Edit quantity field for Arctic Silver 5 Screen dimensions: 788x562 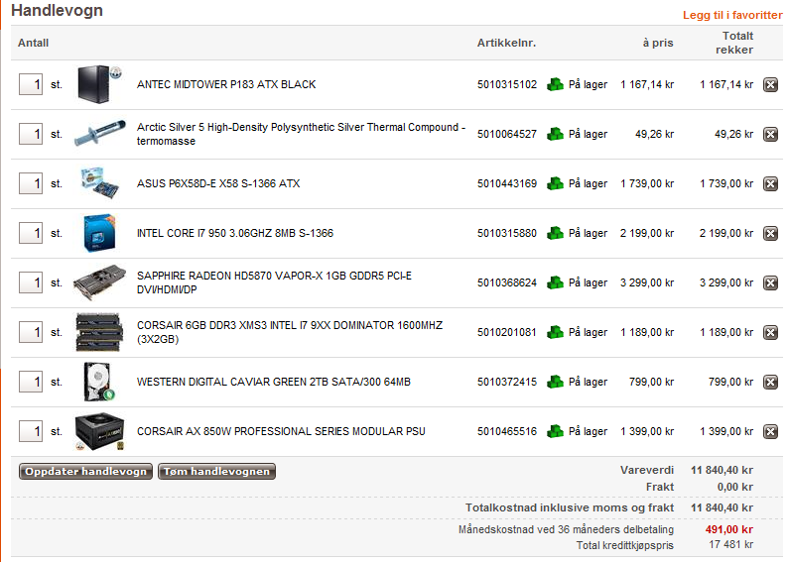pyautogui.click(x=31, y=134)
